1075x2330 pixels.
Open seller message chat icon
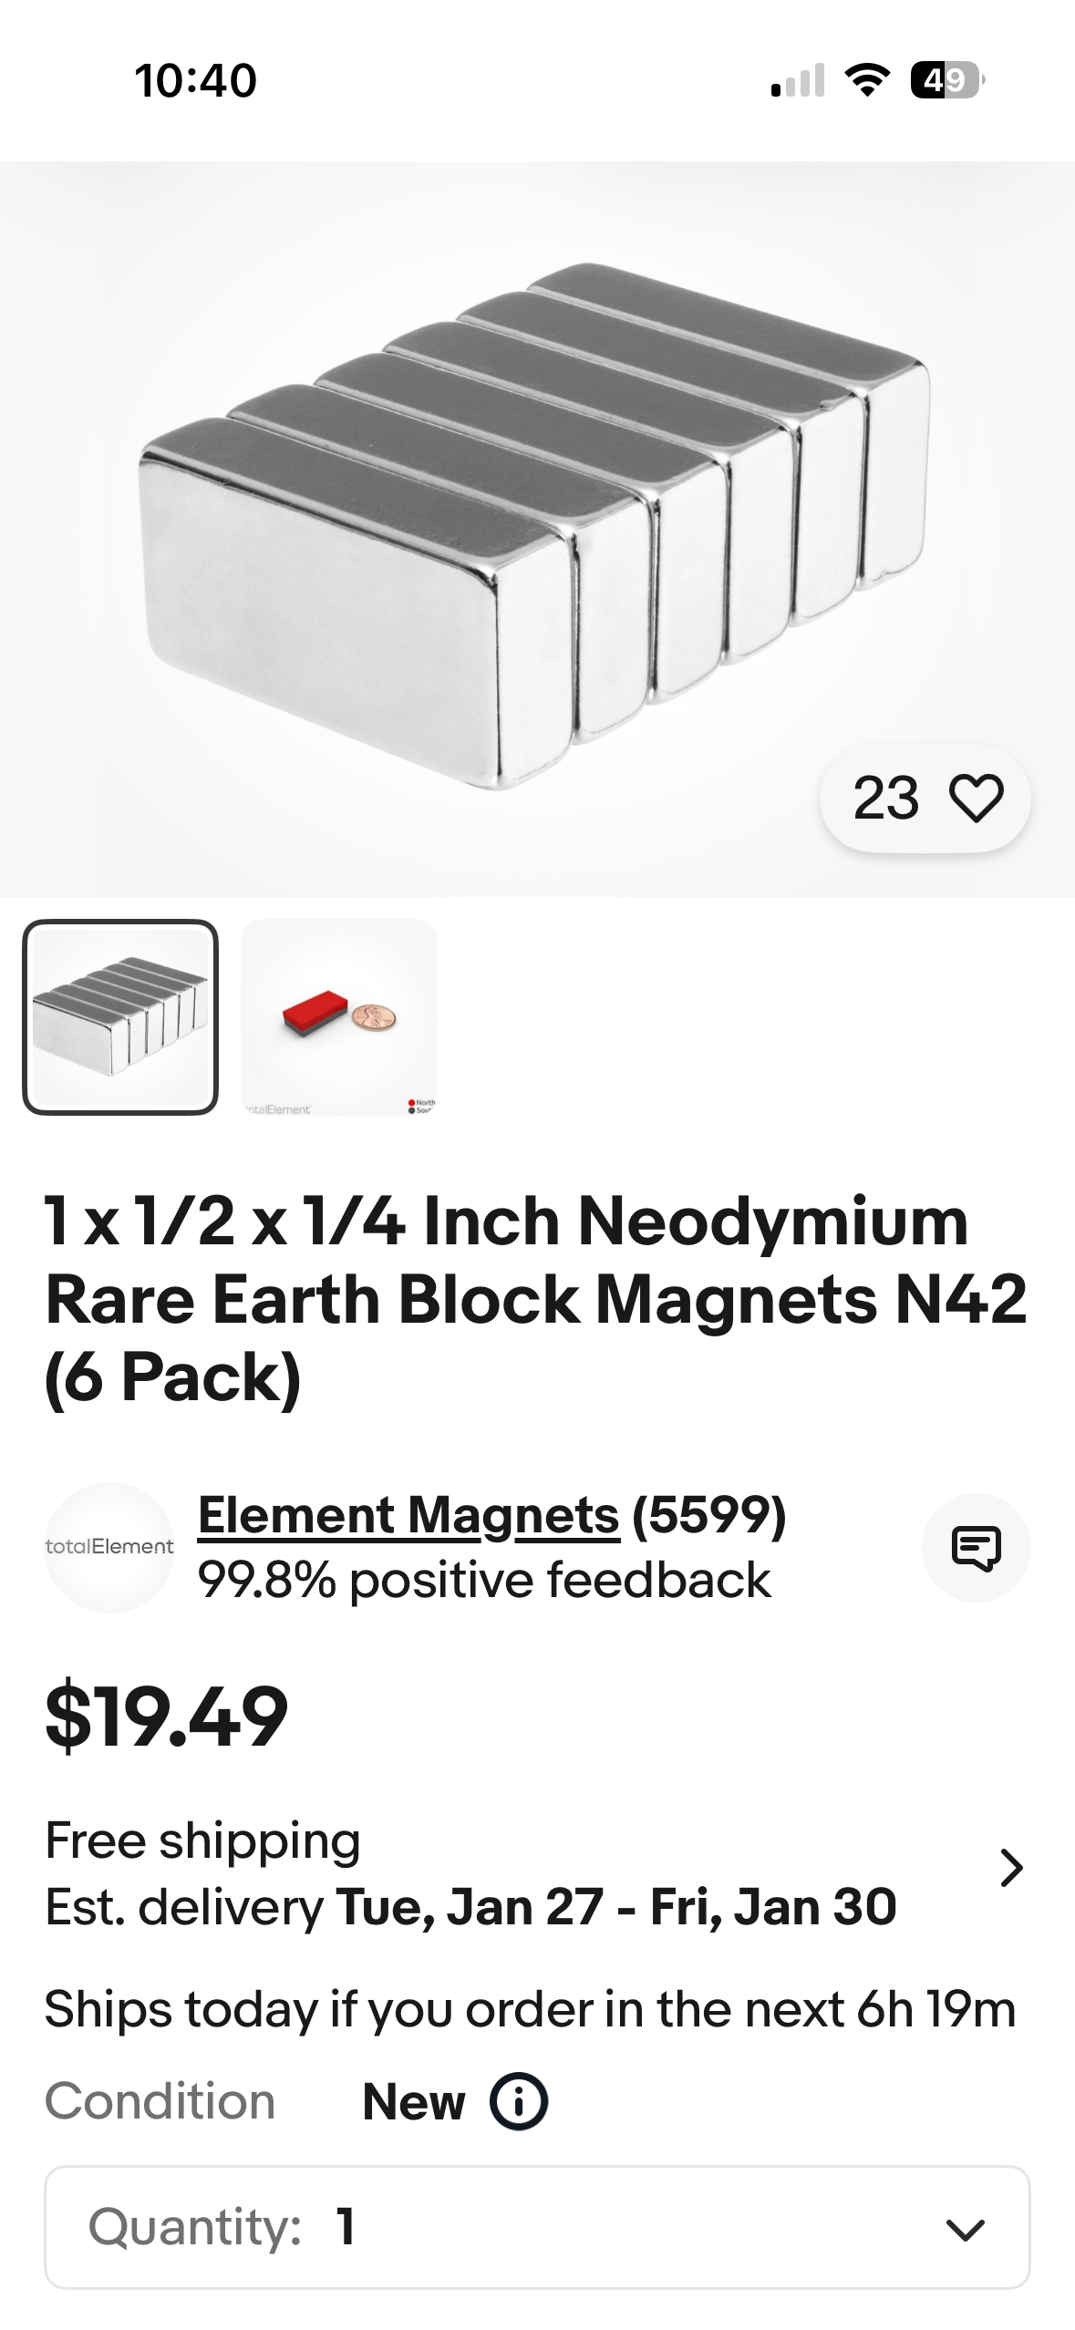[x=976, y=1547]
